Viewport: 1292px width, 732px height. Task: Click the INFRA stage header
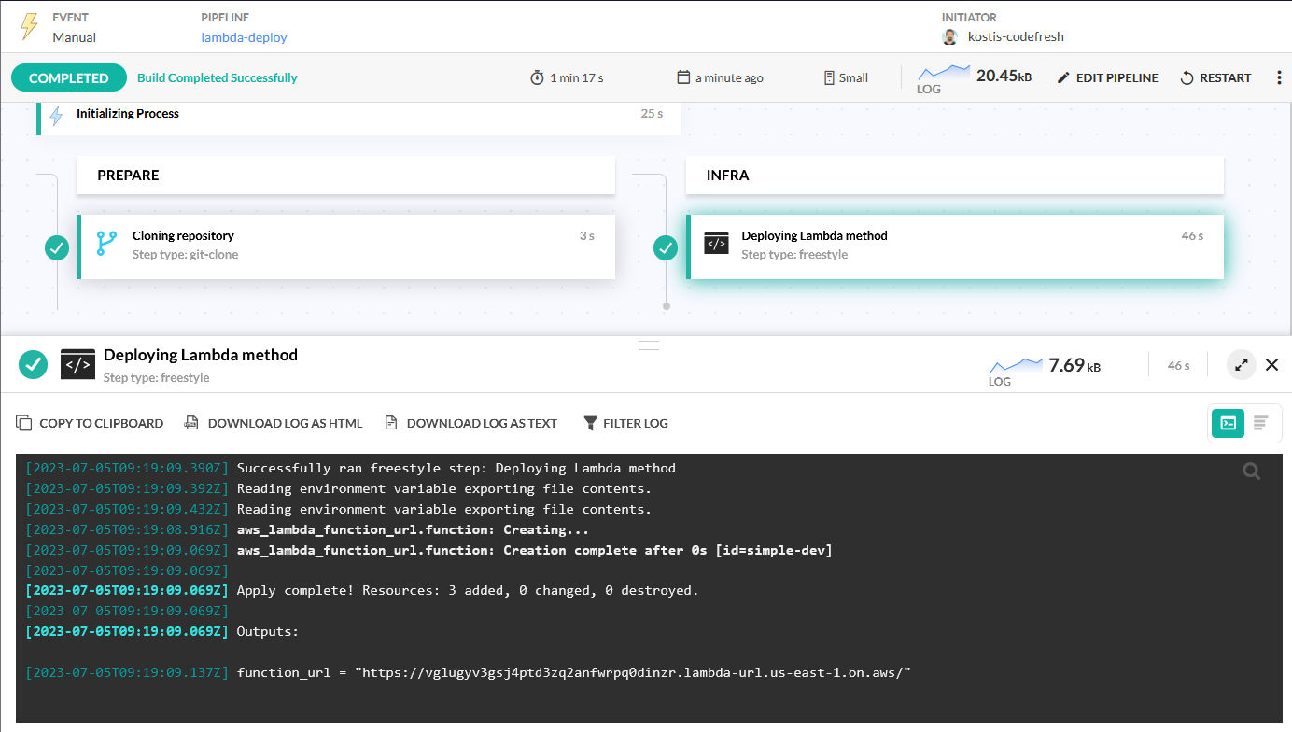click(x=955, y=176)
